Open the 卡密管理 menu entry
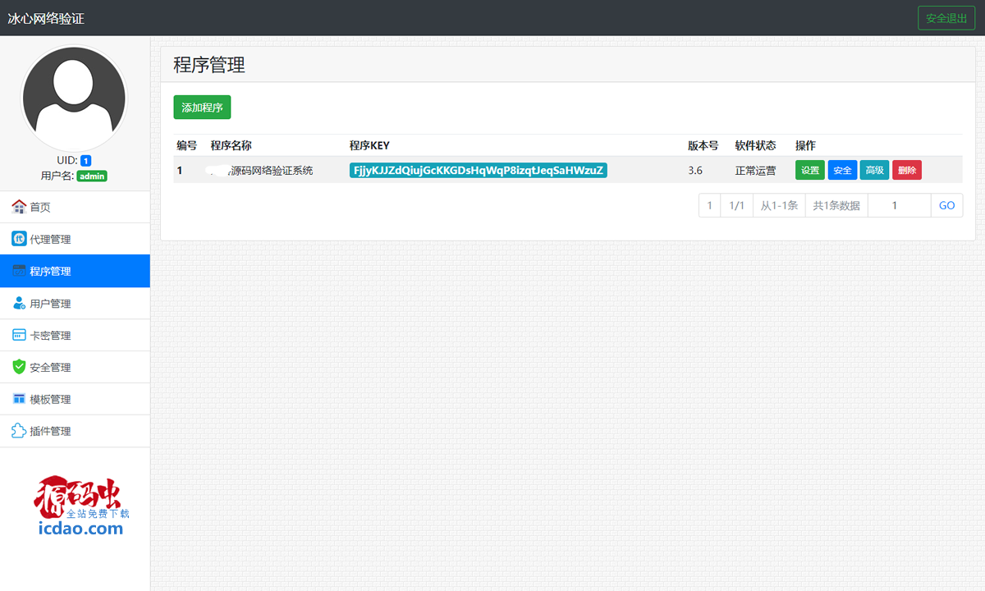985x591 pixels. (x=75, y=335)
